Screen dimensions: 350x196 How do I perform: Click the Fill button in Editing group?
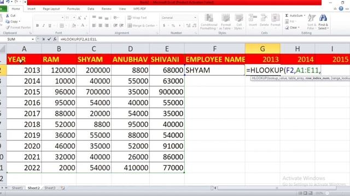pos(290,22)
